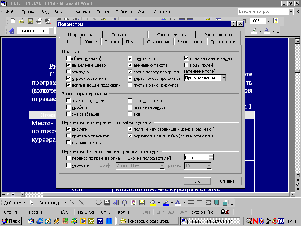Select the drawing objects pointer tool
The image size is (301, 226).
click(x=32, y=203)
